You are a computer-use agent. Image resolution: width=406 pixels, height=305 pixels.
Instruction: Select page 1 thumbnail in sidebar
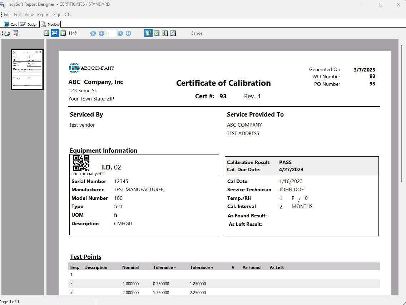click(27, 69)
